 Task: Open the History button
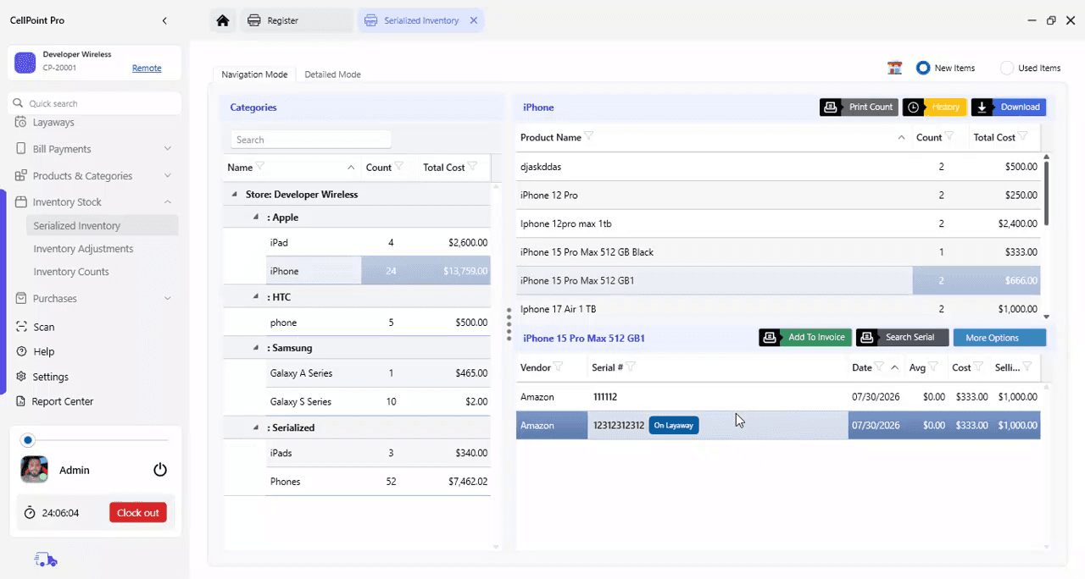point(934,107)
